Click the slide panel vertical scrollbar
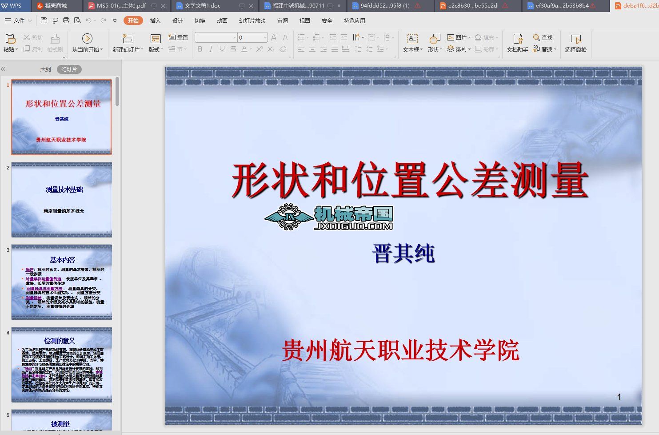 tap(117, 92)
